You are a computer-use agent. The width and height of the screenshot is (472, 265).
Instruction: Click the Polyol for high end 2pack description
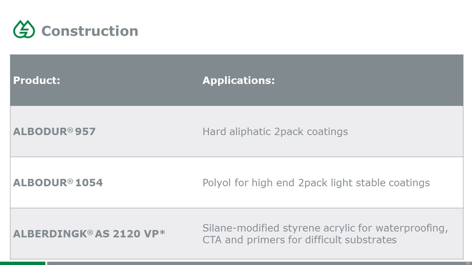click(316, 183)
